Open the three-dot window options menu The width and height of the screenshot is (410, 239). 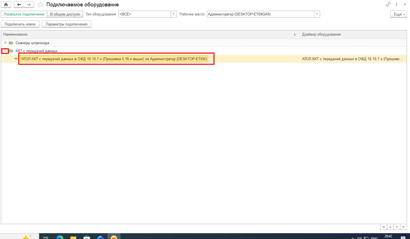(x=396, y=4)
